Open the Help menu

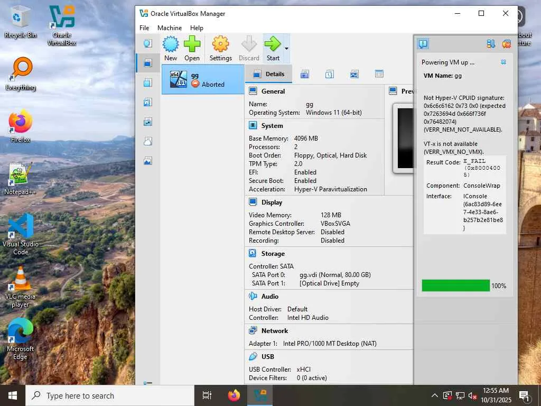click(x=197, y=28)
